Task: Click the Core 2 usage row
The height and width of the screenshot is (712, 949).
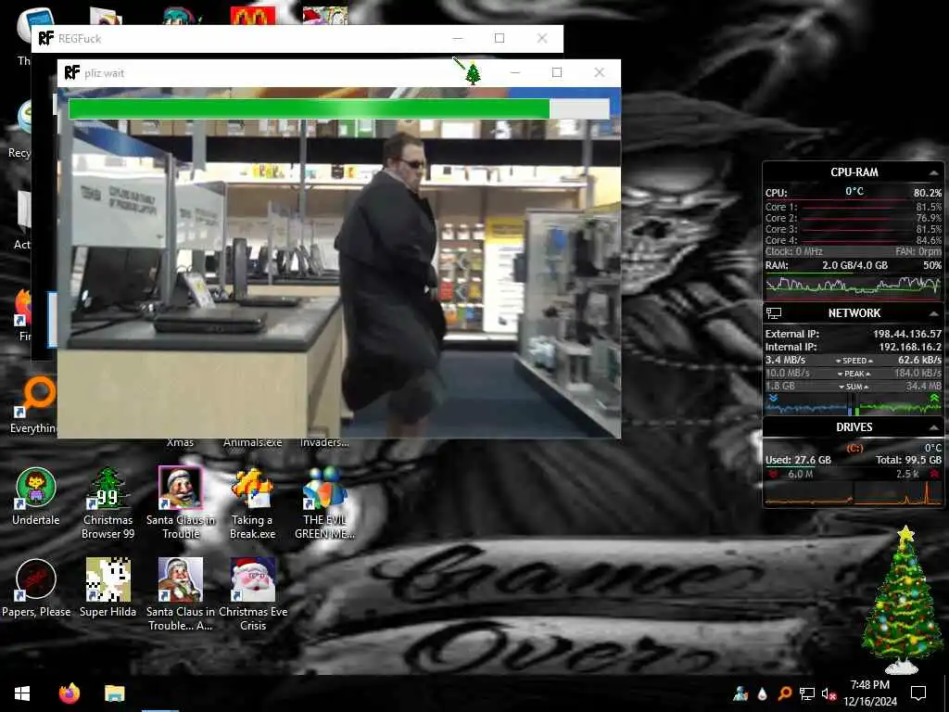Action: point(854,218)
